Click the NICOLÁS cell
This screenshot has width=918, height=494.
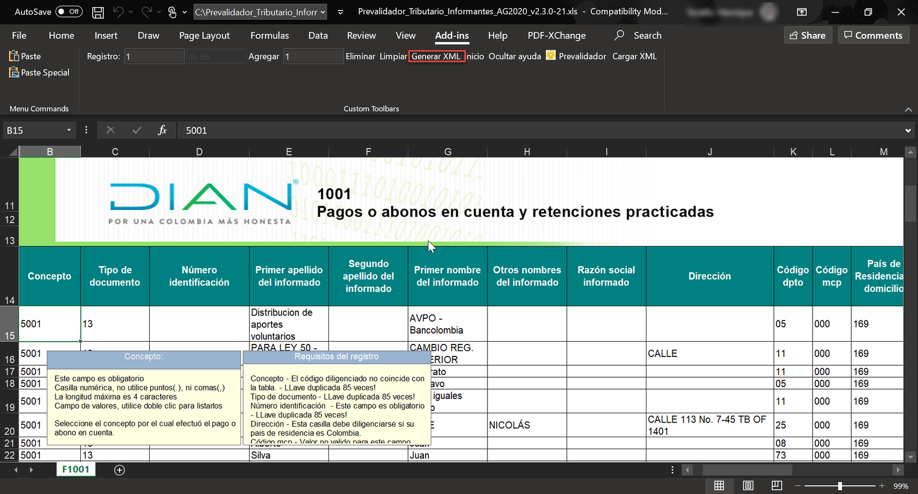[527, 425]
